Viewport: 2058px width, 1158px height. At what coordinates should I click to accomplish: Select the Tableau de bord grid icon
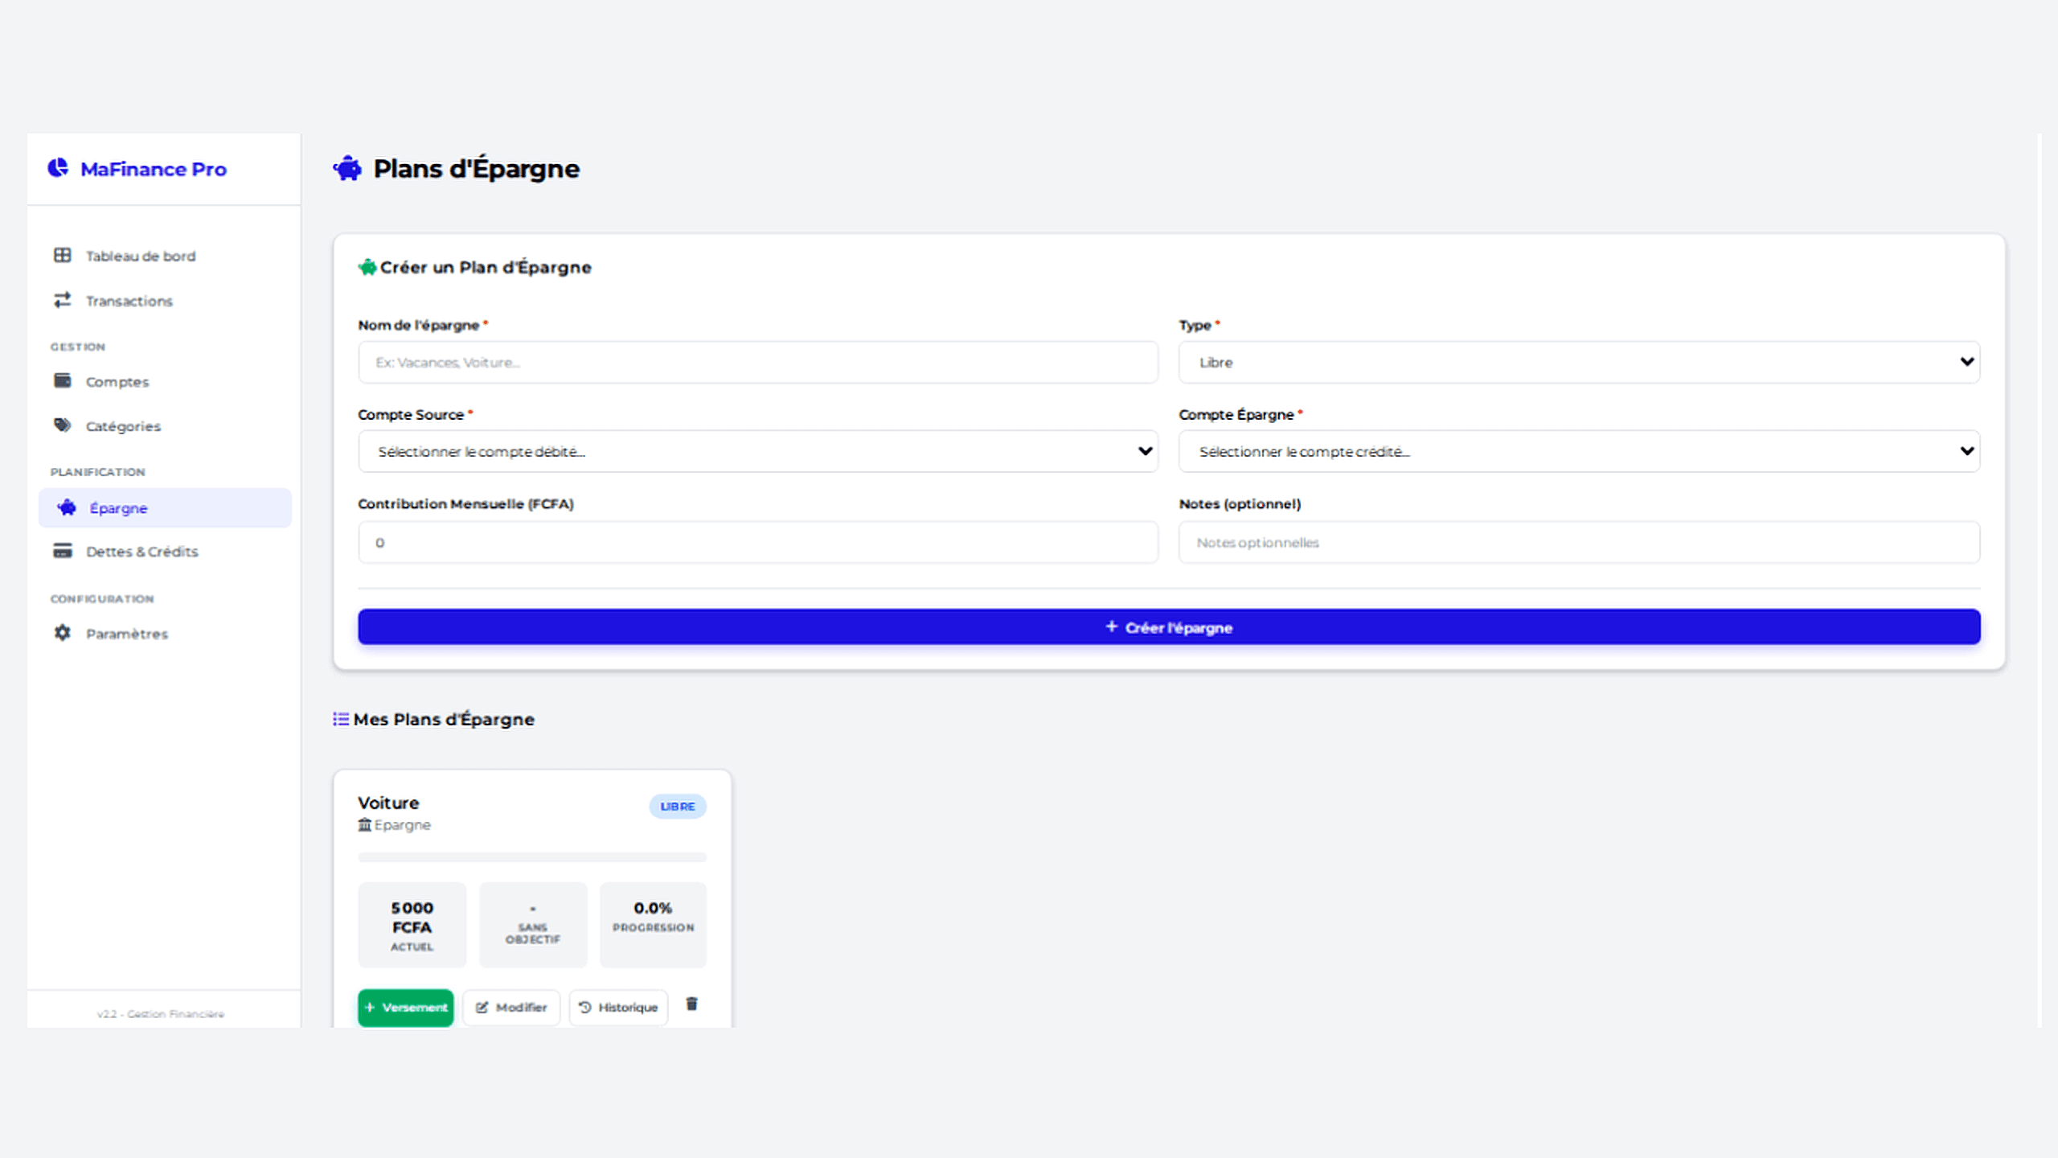coord(63,255)
